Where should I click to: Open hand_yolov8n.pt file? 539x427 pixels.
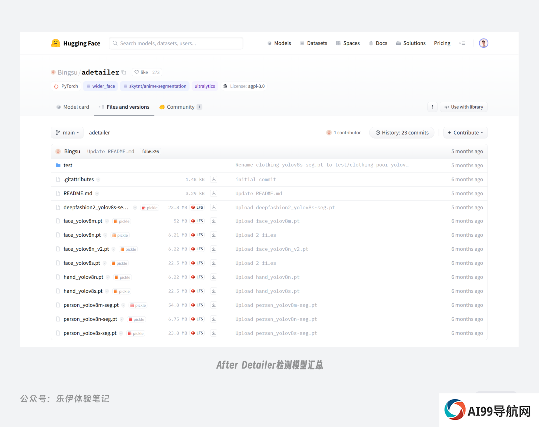pos(83,277)
